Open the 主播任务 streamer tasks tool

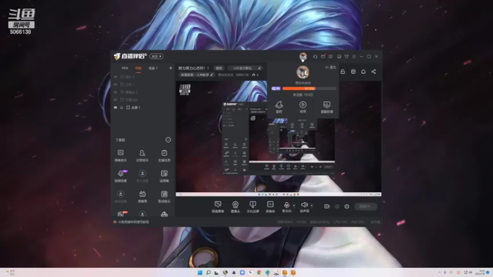point(164,156)
